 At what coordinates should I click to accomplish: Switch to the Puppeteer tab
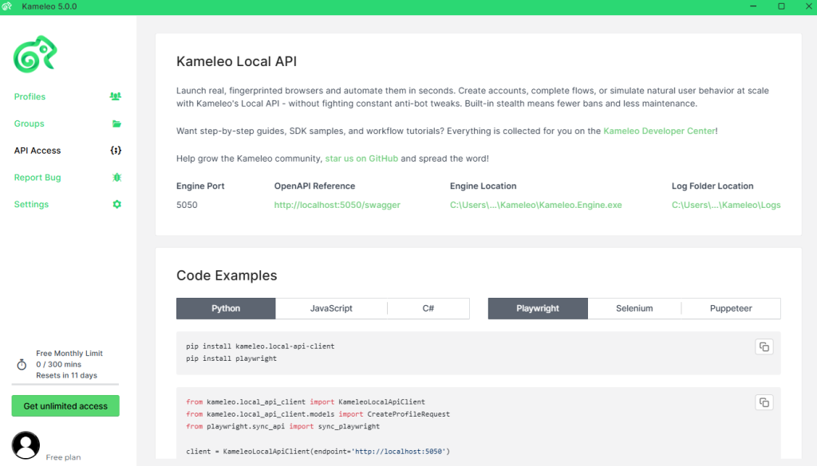[731, 308]
